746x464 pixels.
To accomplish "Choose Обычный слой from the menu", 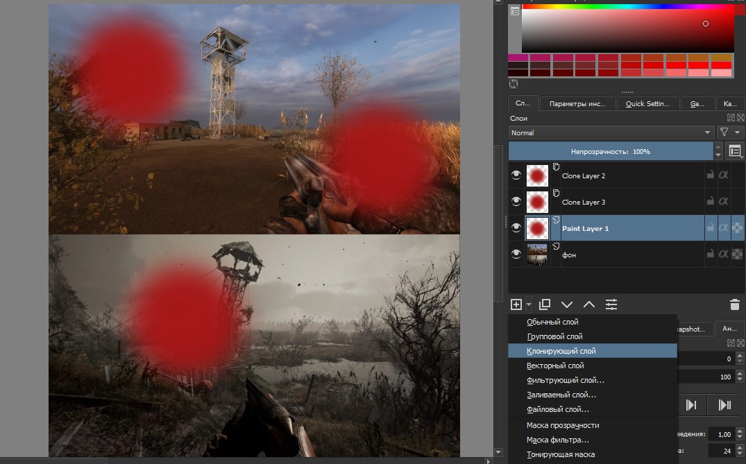I will [593, 322].
